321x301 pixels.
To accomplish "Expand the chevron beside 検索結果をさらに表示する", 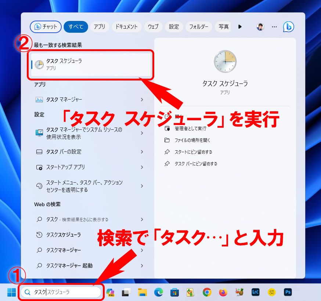I will [142, 219].
